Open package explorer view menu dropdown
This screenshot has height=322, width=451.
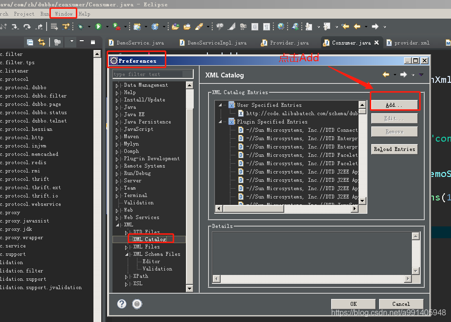(71, 41)
